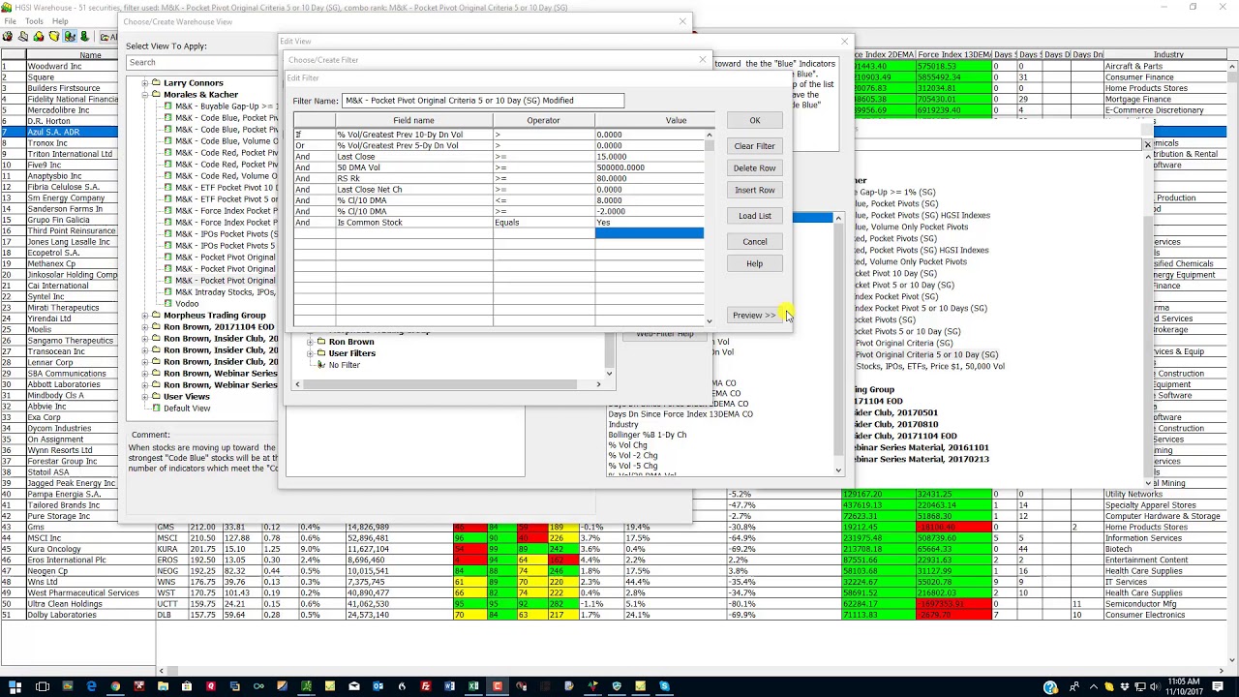1239x697 pixels.
Task: Select the M&K - Buyable Gap-Up view item icon
Action: click(167, 106)
